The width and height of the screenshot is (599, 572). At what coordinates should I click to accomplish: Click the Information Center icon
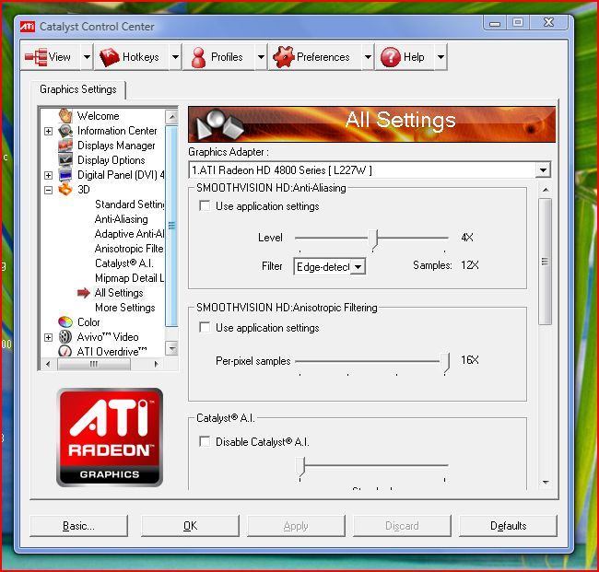coord(65,131)
